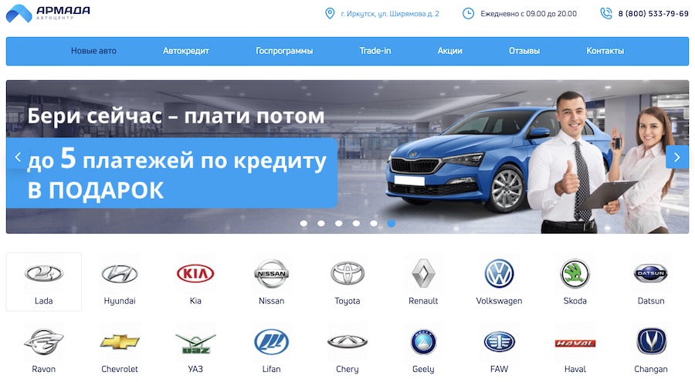Select the Chevrolet brand logo

pyautogui.click(x=120, y=342)
